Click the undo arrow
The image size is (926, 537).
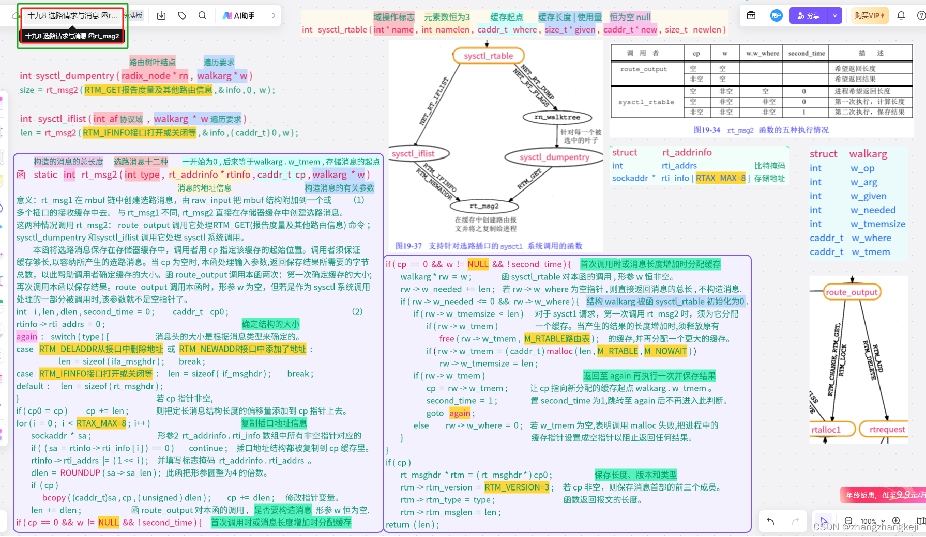(x=770, y=521)
